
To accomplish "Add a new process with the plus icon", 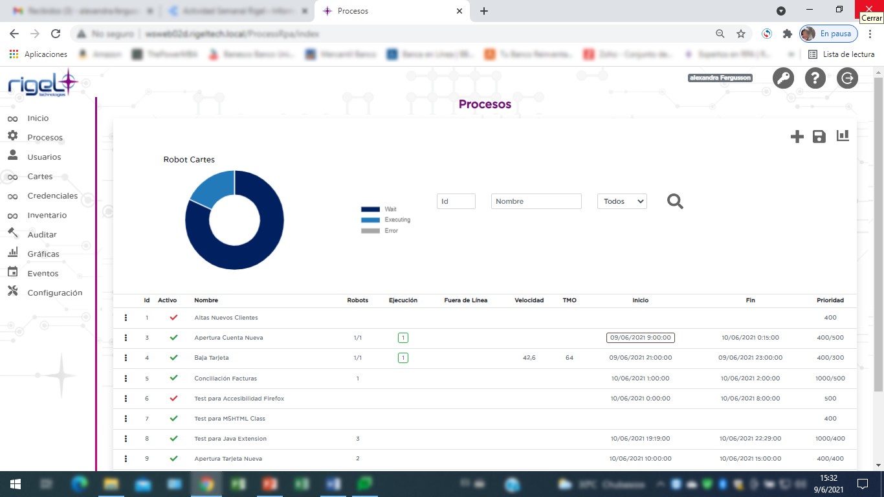I will [x=797, y=137].
